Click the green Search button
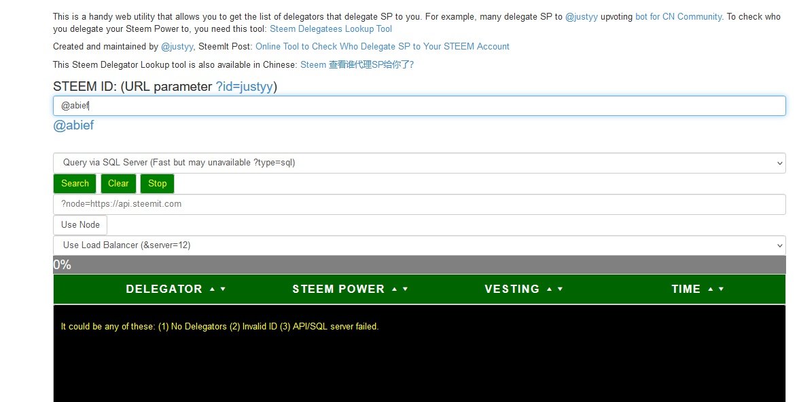 click(x=75, y=184)
